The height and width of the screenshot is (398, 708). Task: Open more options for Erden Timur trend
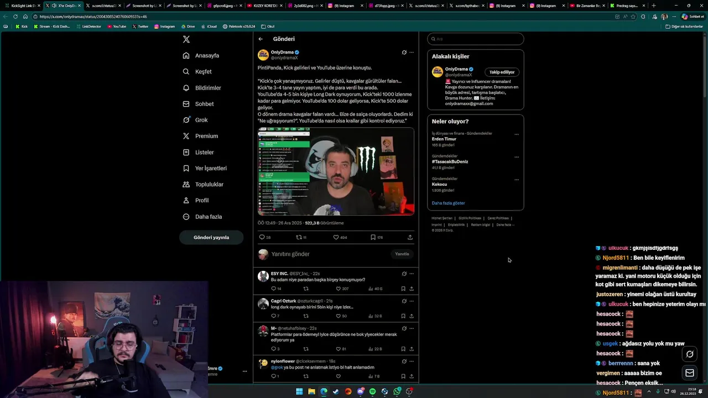[517, 134]
